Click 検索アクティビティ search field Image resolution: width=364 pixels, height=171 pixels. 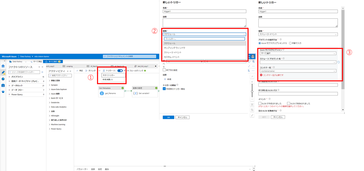pos(60,75)
